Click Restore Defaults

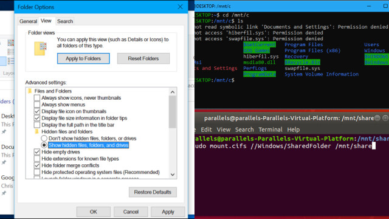[x=153, y=192]
